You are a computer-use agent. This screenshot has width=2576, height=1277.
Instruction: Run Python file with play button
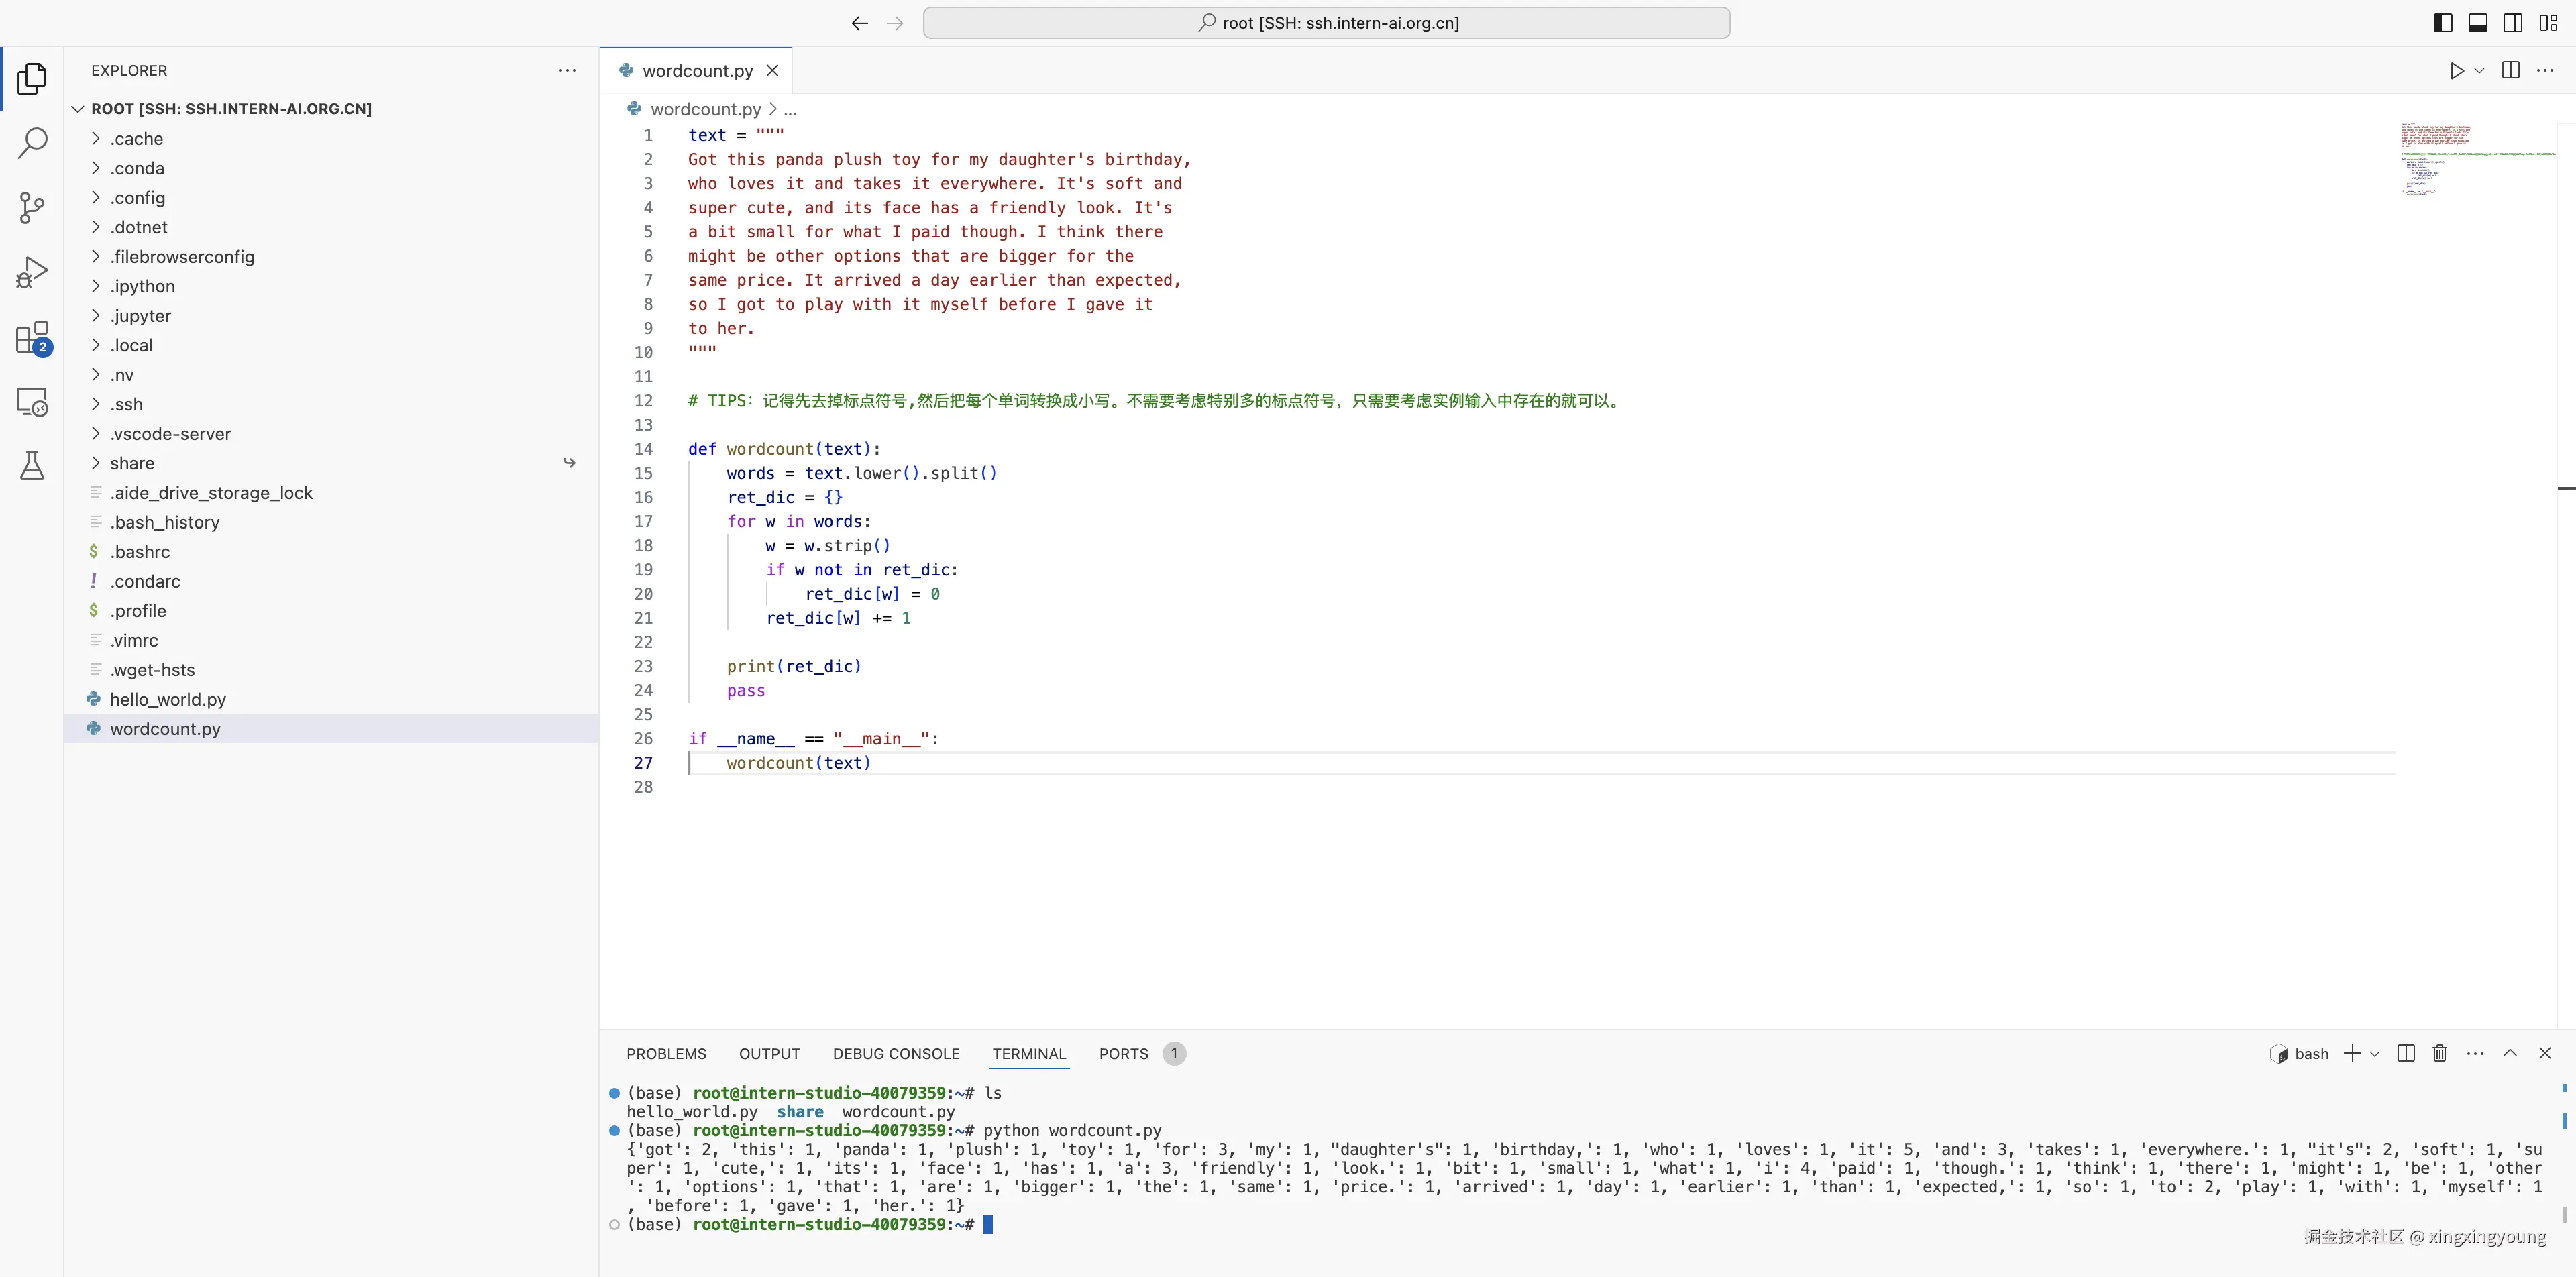[2456, 71]
